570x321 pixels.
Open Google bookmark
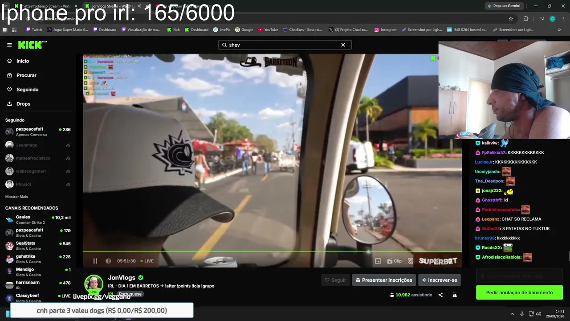pos(244,30)
